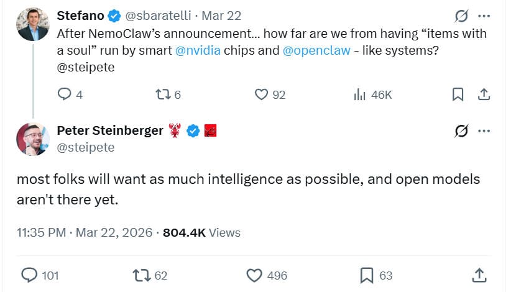The image size is (511, 292).
Task: Share Stefano's tweet
Action: (x=484, y=94)
